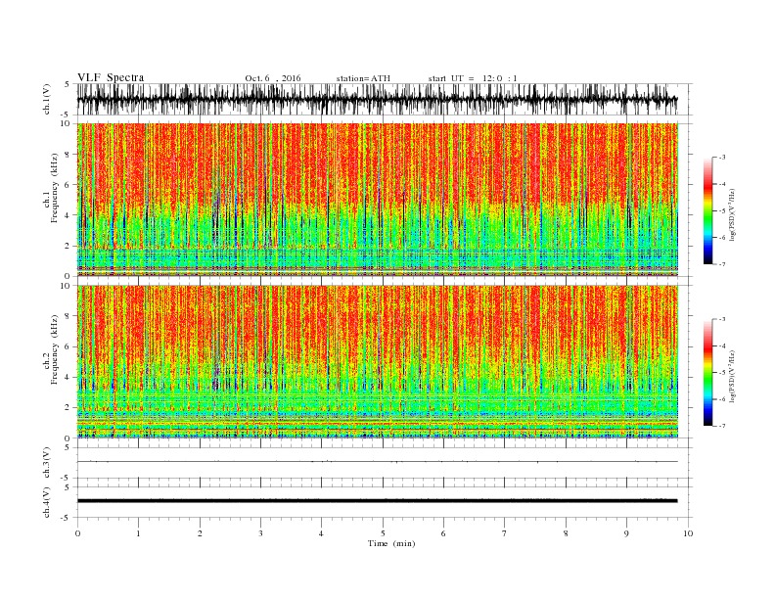
Task: Click the "station=ATH" label
Action: pyautogui.click(x=363, y=78)
